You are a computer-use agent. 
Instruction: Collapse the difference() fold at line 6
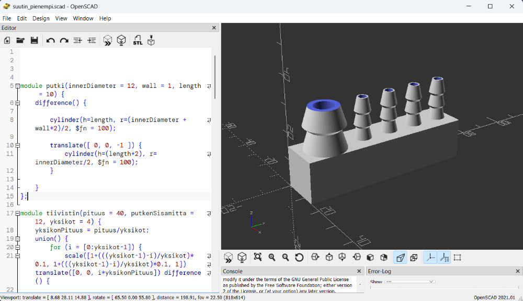pyautogui.click(x=17, y=103)
